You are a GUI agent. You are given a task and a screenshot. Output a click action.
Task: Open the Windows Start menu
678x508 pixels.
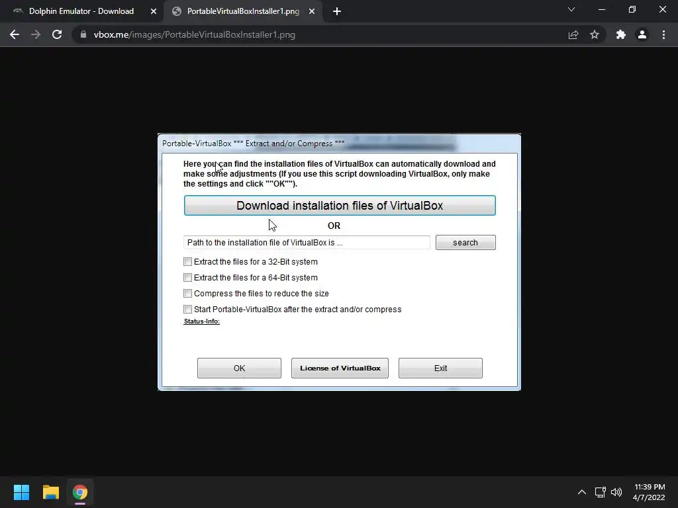21,492
